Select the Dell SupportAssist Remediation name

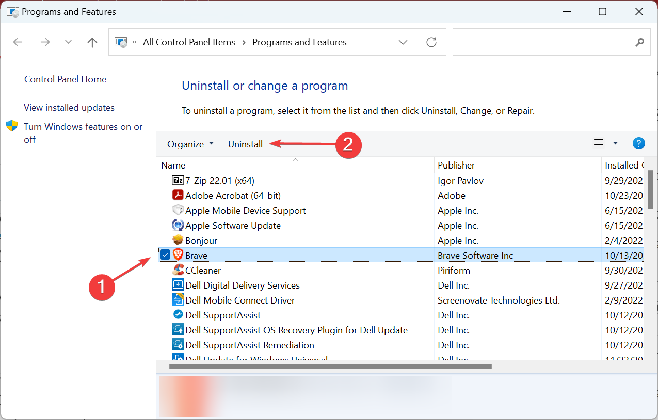pos(250,345)
